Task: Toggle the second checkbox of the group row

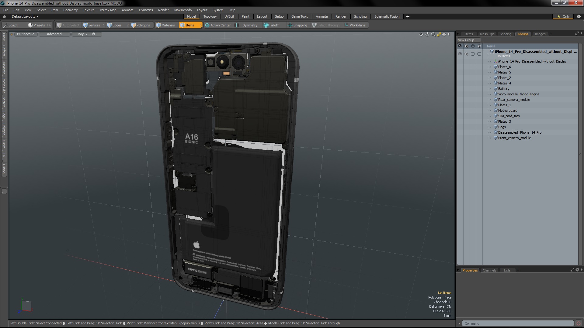Action: [x=479, y=54]
